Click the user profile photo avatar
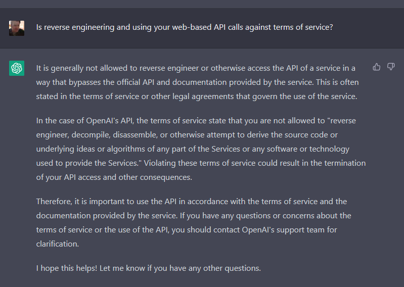 point(17,28)
